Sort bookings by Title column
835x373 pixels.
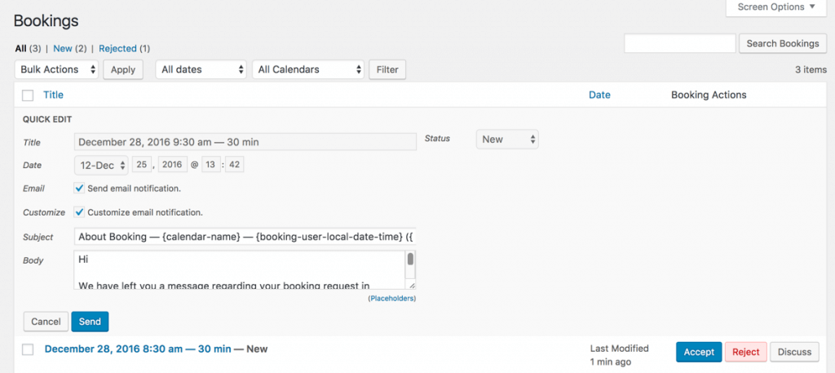click(x=53, y=95)
